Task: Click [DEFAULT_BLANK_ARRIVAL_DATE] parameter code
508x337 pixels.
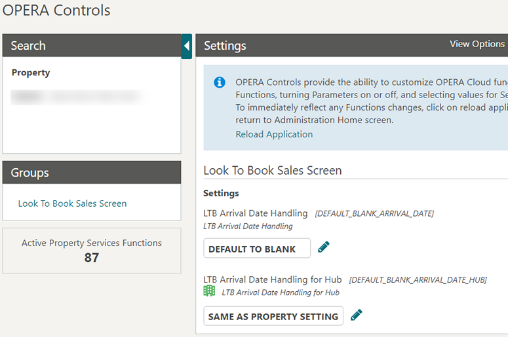Action: (x=374, y=213)
